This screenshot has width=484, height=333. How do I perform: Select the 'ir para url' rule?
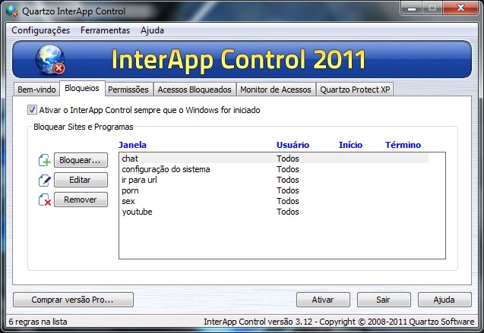[274, 180]
